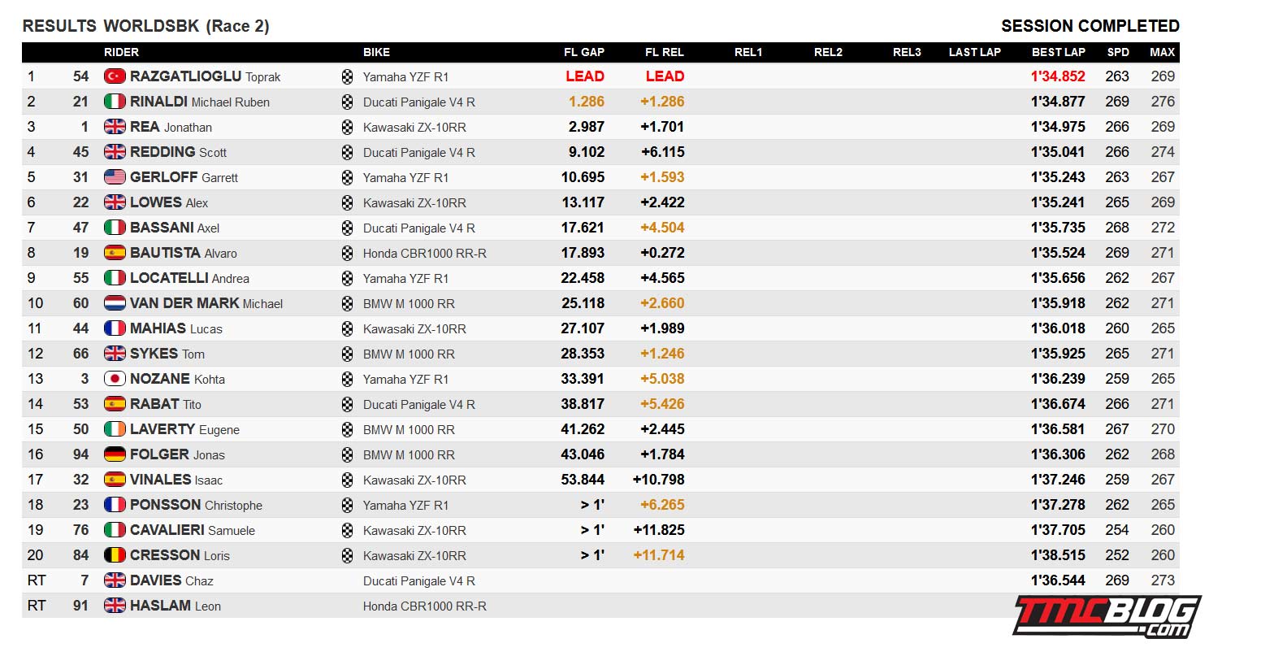The image size is (1261, 665).
Task: Click the 'SESSION COMPLETED' status text
Action: [1090, 26]
